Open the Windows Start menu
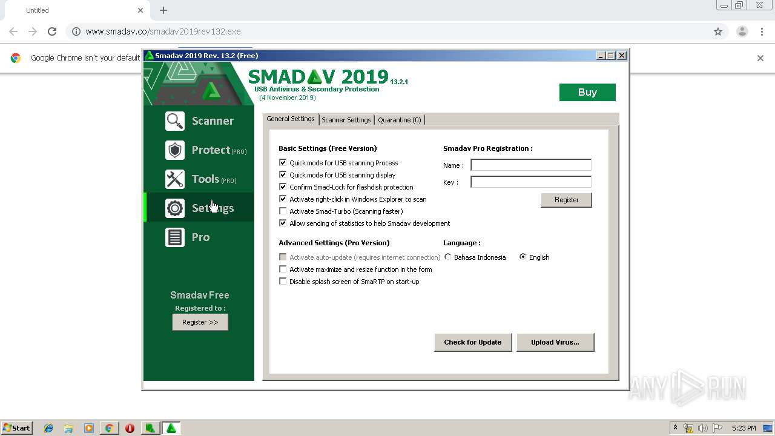Screen dimensions: 775x436 (x=16, y=428)
